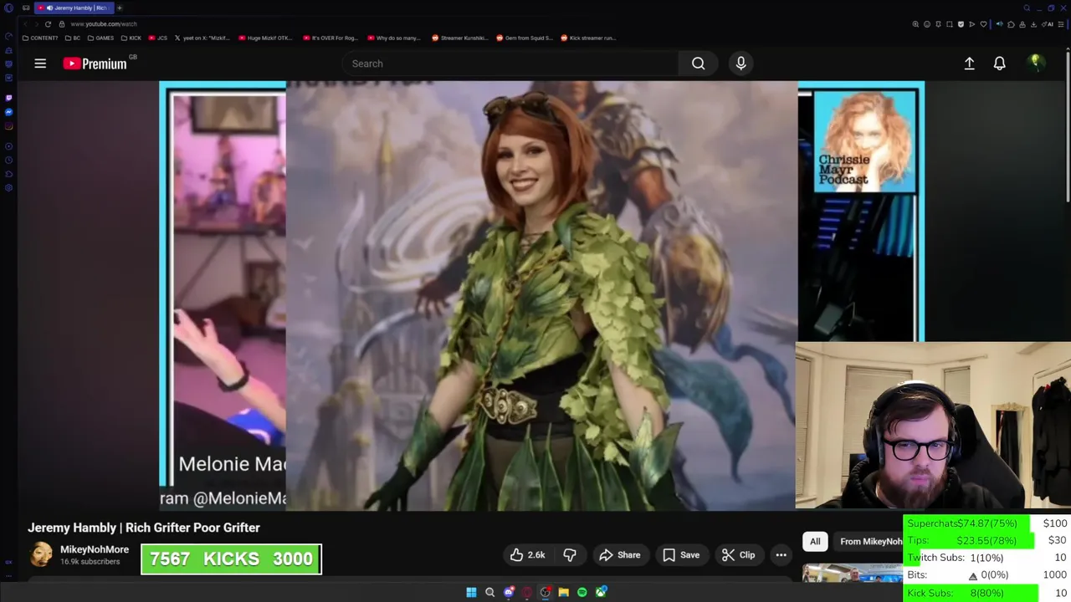1071x602 pixels.
Task: Open It's OVER For Rog bookmark
Action: click(x=331, y=38)
